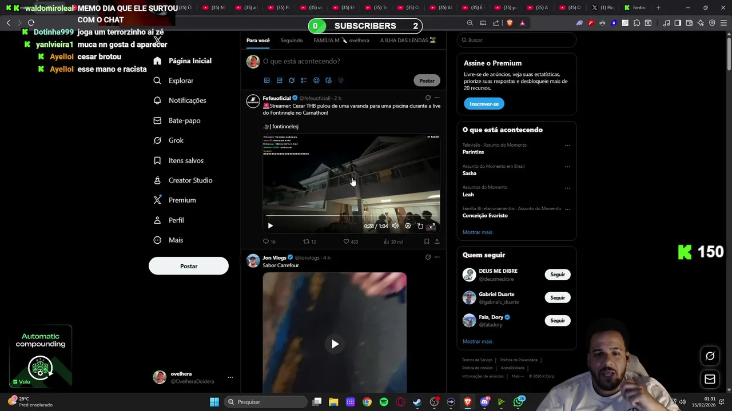Expand the Mais menu in sidebar
This screenshot has height=411, width=732.
169,240
